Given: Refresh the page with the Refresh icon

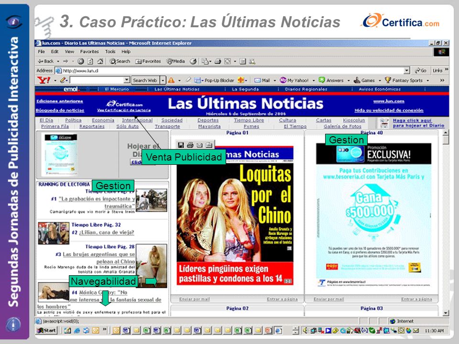Looking at the screenshot, I should pos(90,61).
